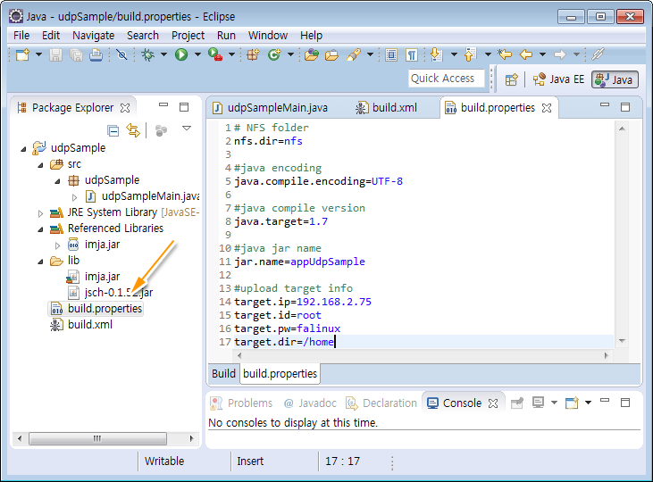
Task: Launch Debug using the bug icon
Action: point(147,54)
